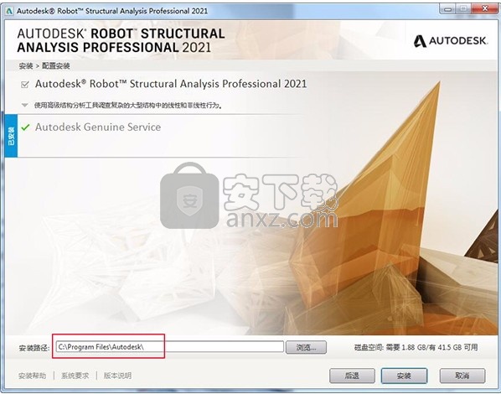This screenshot has height=394, width=501.
Task: Click the installer icon in the title bar
Action: click(x=9, y=11)
